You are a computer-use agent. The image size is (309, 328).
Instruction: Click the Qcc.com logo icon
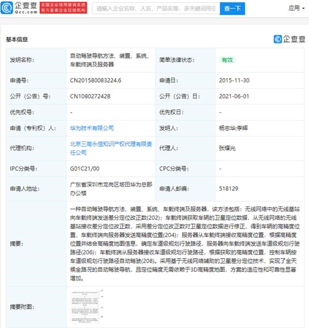7,8
